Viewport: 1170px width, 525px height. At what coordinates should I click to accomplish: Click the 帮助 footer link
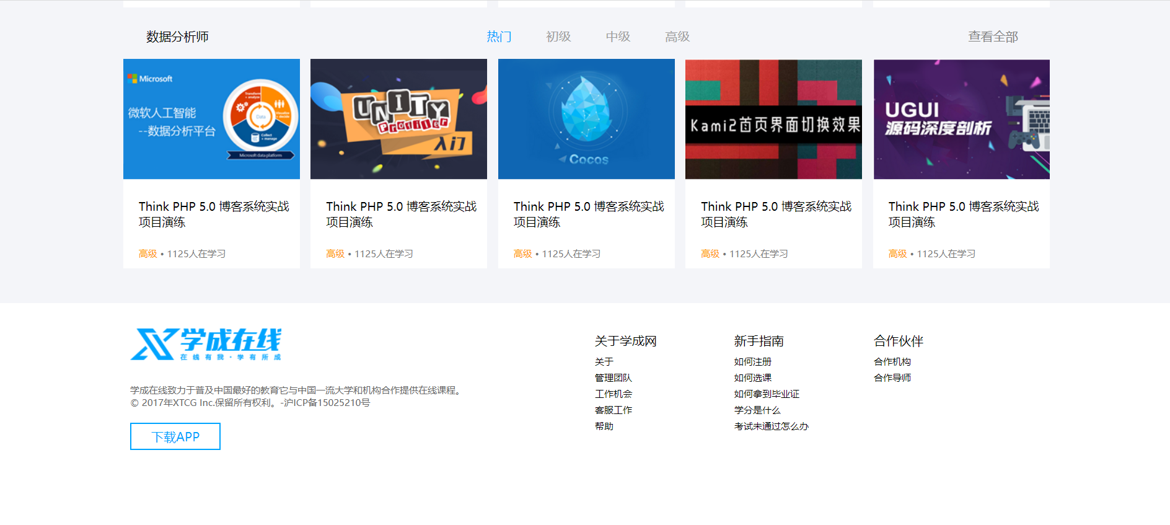(604, 426)
